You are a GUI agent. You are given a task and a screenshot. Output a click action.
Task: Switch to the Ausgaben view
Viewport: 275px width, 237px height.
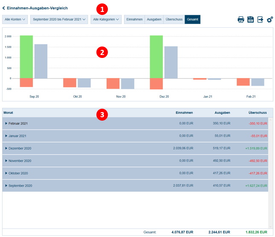154,19
